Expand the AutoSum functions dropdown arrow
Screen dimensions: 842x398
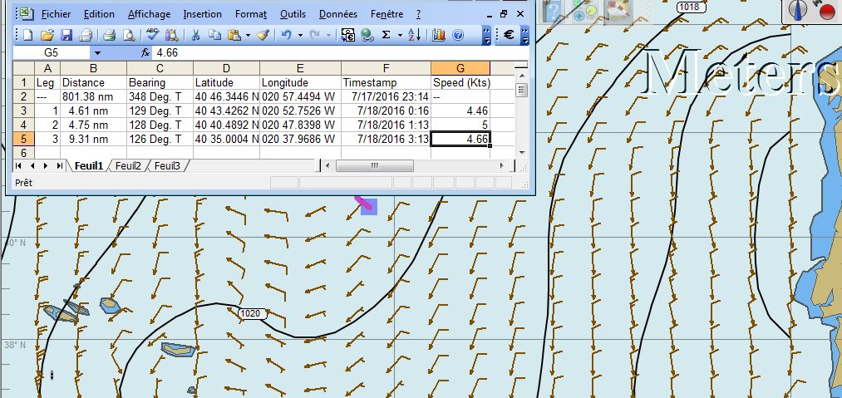(x=400, y=36)
